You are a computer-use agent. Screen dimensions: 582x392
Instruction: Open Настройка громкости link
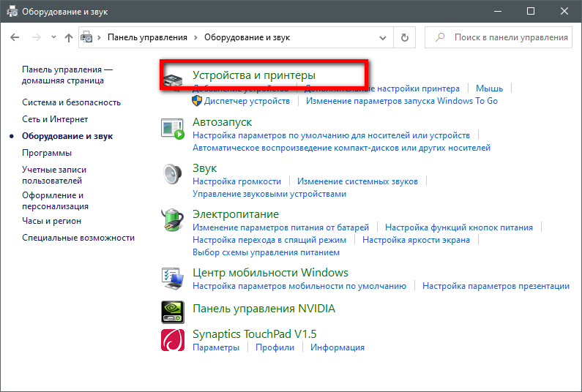point(236,181)
